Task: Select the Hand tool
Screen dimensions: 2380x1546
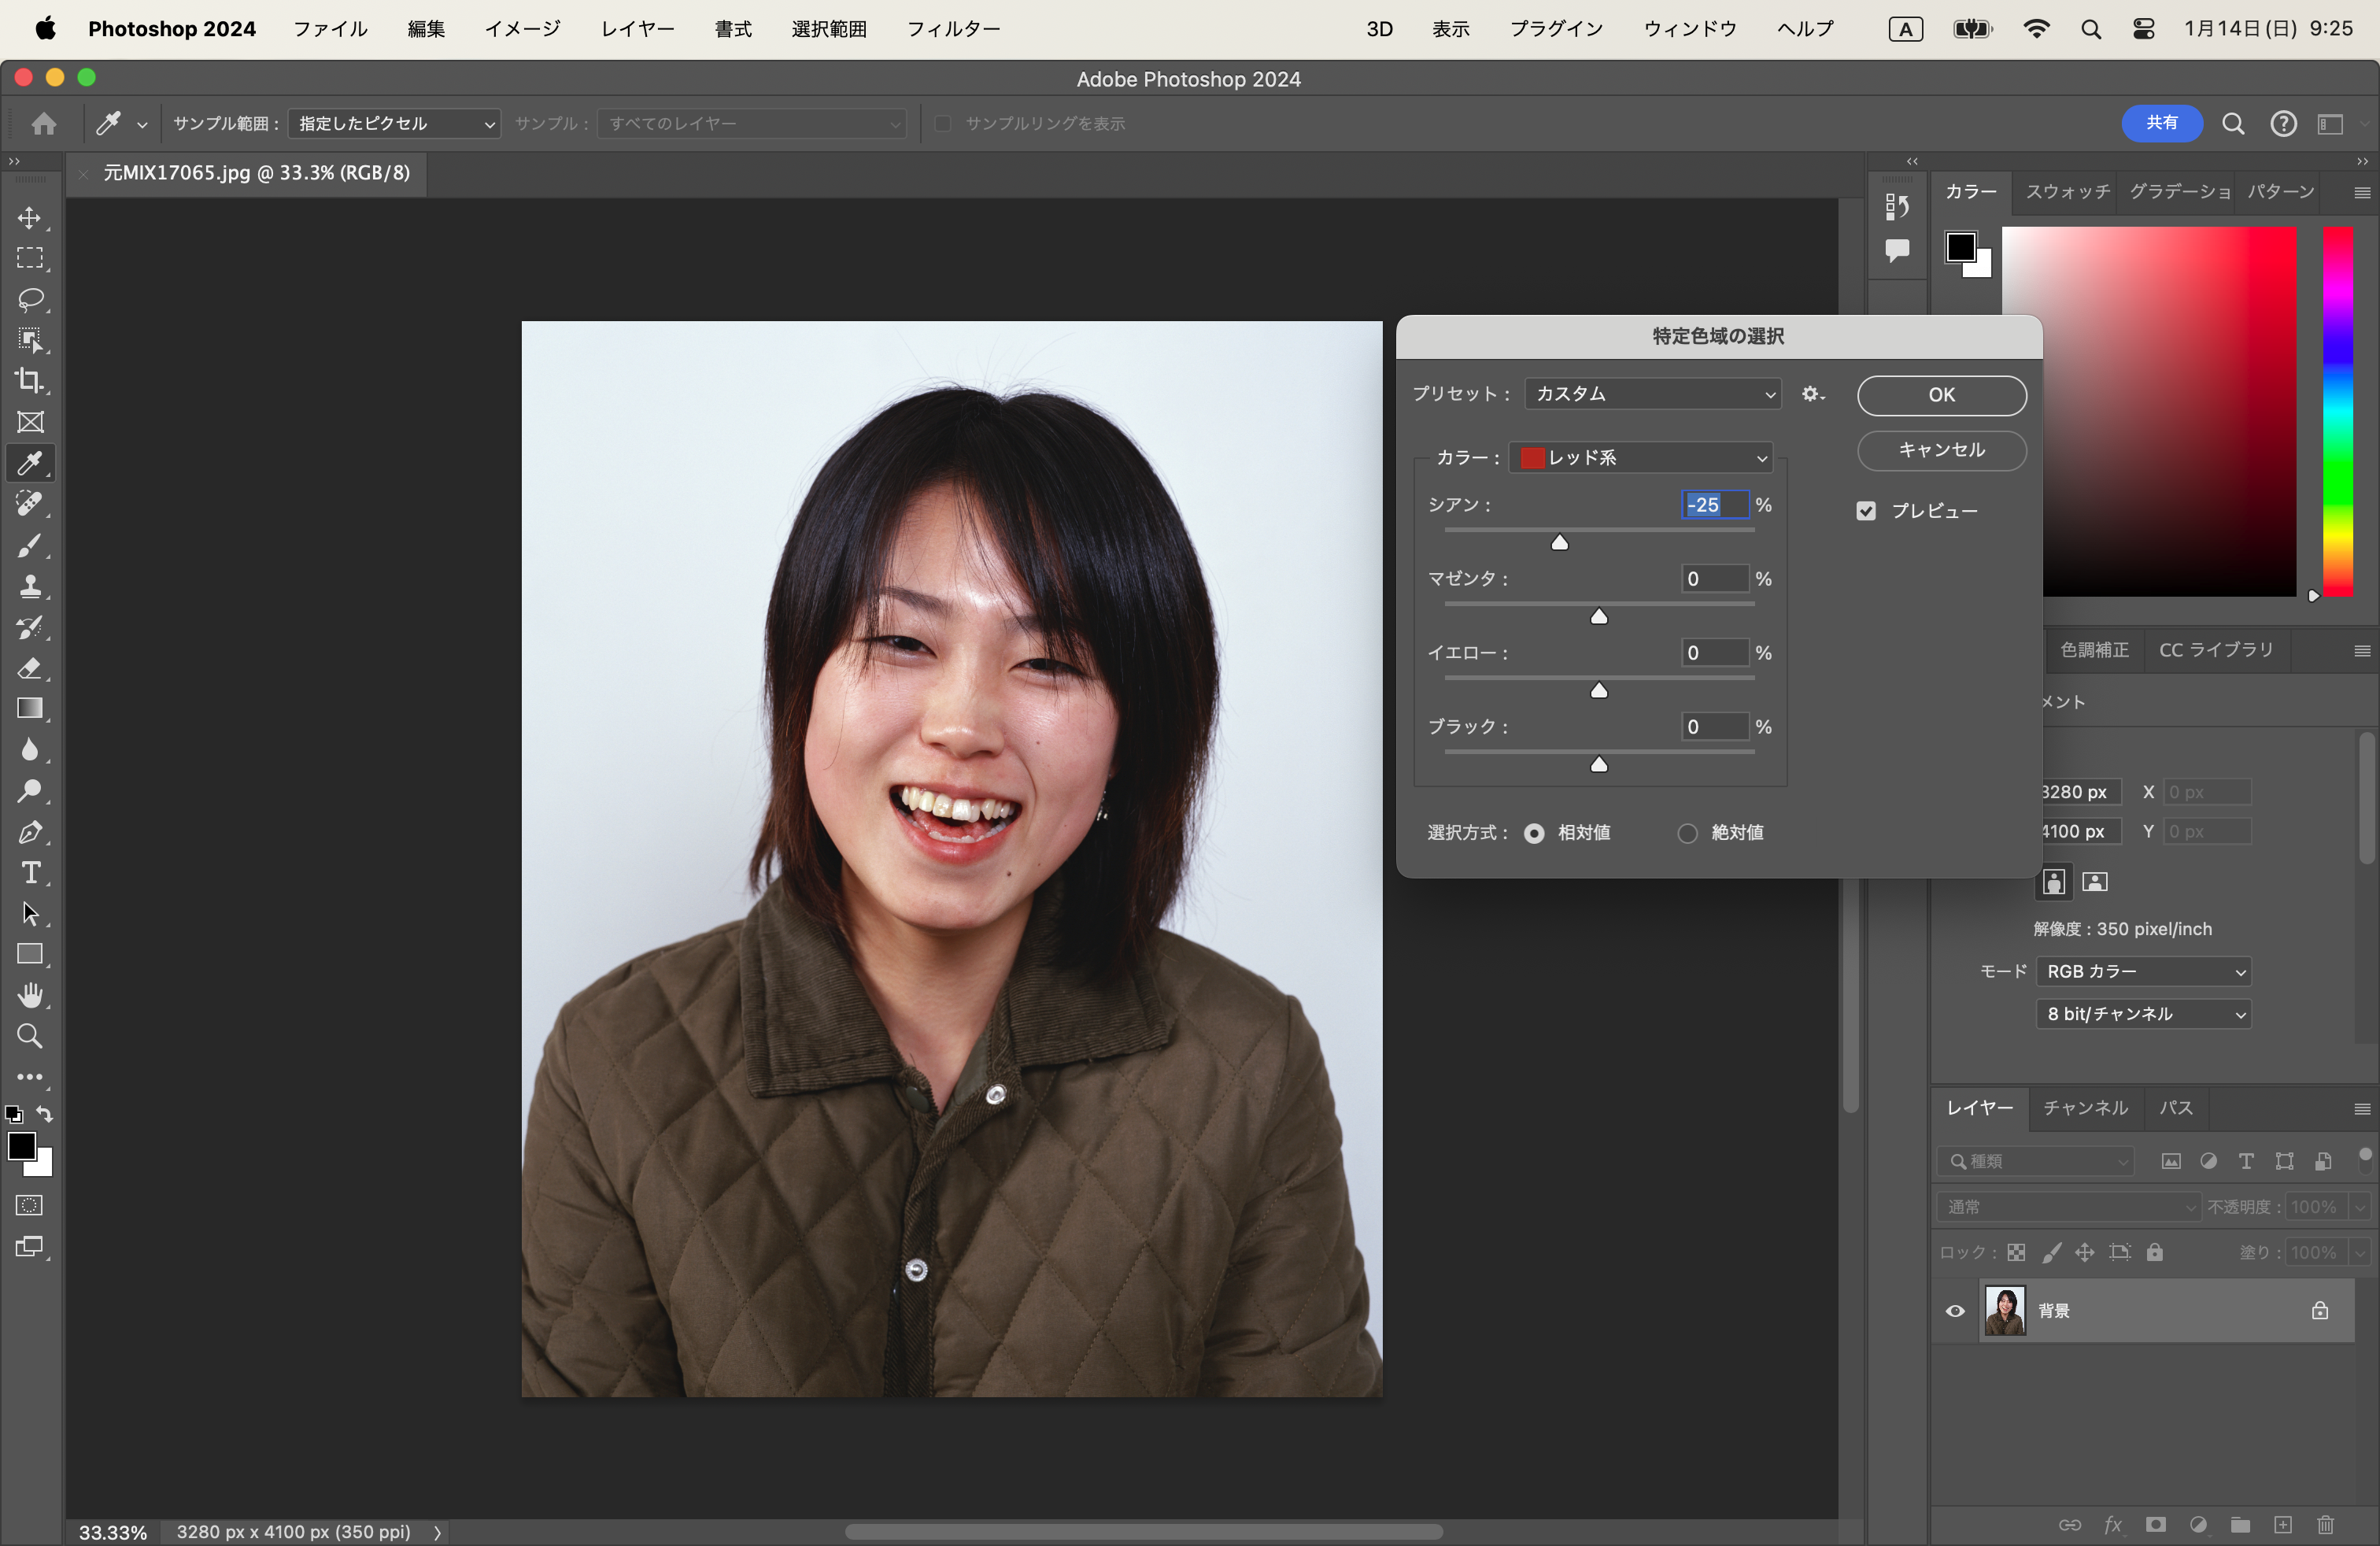Action: pos(30,996)
